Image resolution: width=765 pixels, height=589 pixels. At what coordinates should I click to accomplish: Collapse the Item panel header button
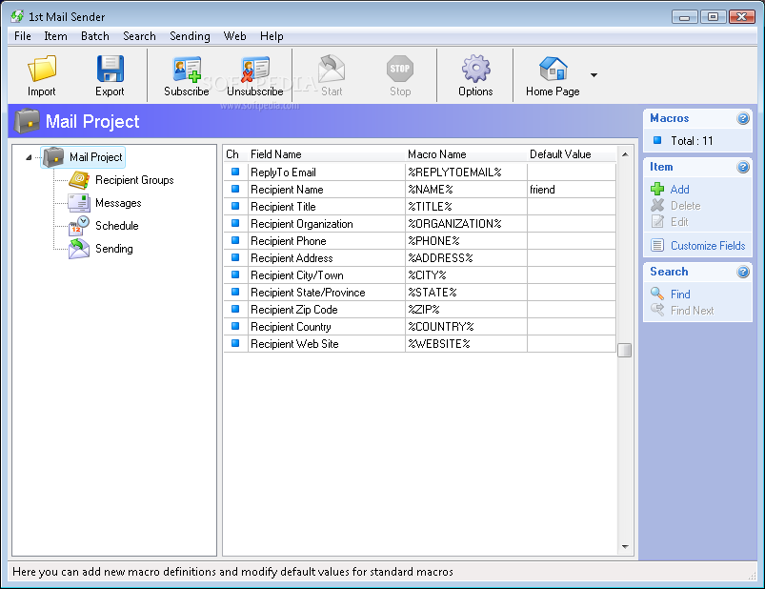[742, 168]
